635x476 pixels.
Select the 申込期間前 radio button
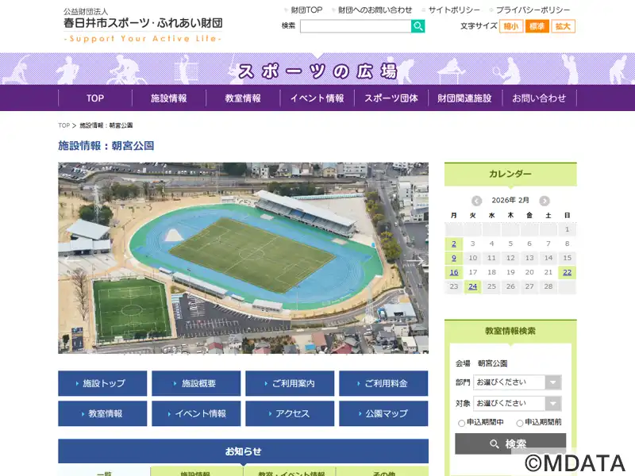[520, 423]
